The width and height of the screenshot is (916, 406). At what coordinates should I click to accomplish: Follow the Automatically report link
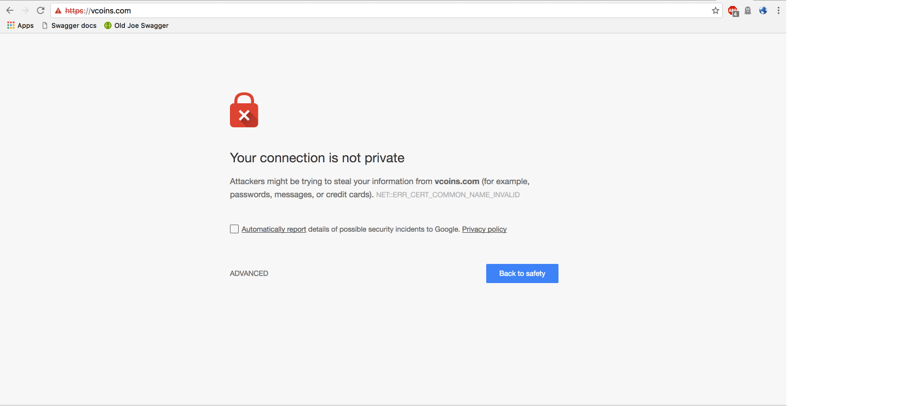tap(274, 229)
